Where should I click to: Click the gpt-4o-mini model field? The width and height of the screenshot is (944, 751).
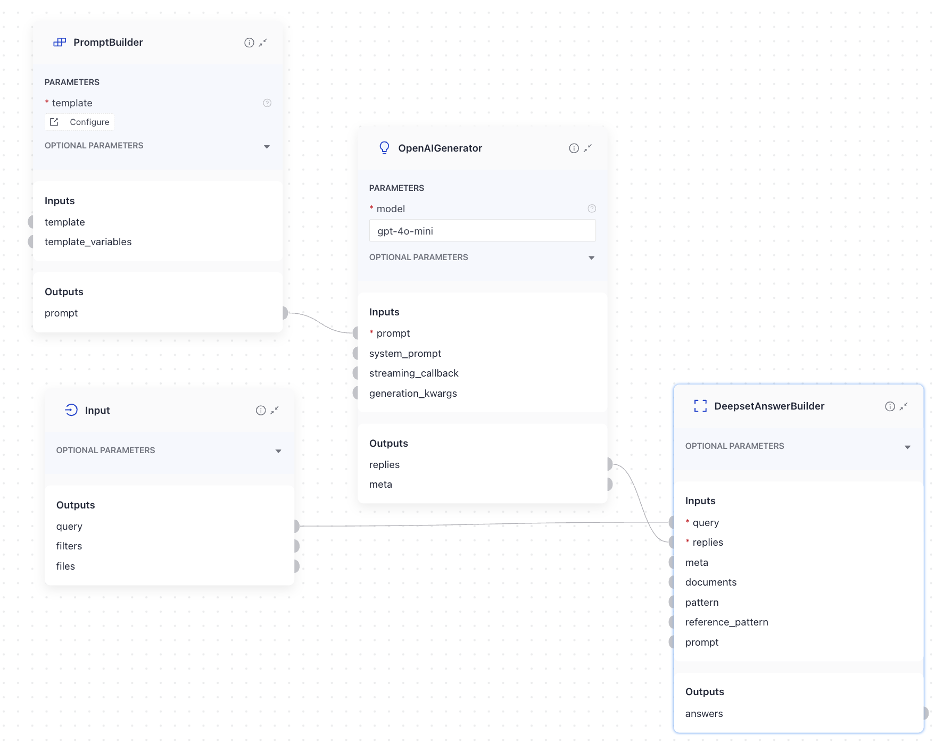point(482,230)
